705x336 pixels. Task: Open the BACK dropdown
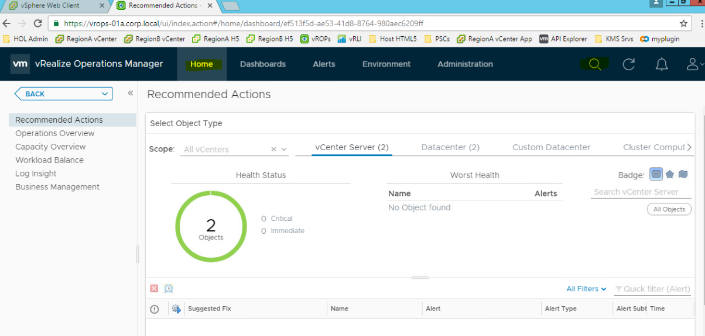pos(63,93)
